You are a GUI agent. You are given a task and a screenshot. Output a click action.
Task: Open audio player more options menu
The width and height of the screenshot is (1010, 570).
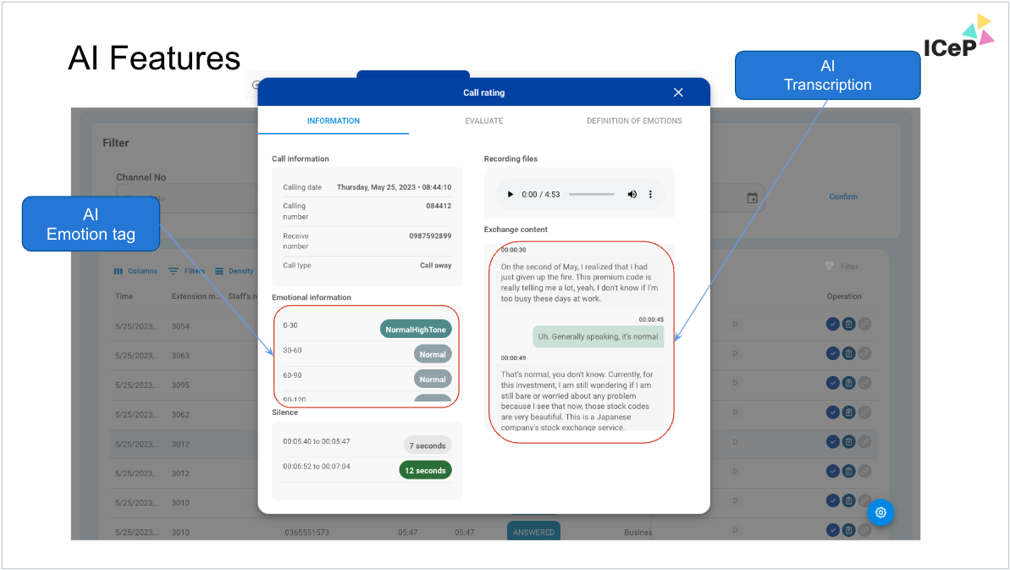click(x=650, y=195)
